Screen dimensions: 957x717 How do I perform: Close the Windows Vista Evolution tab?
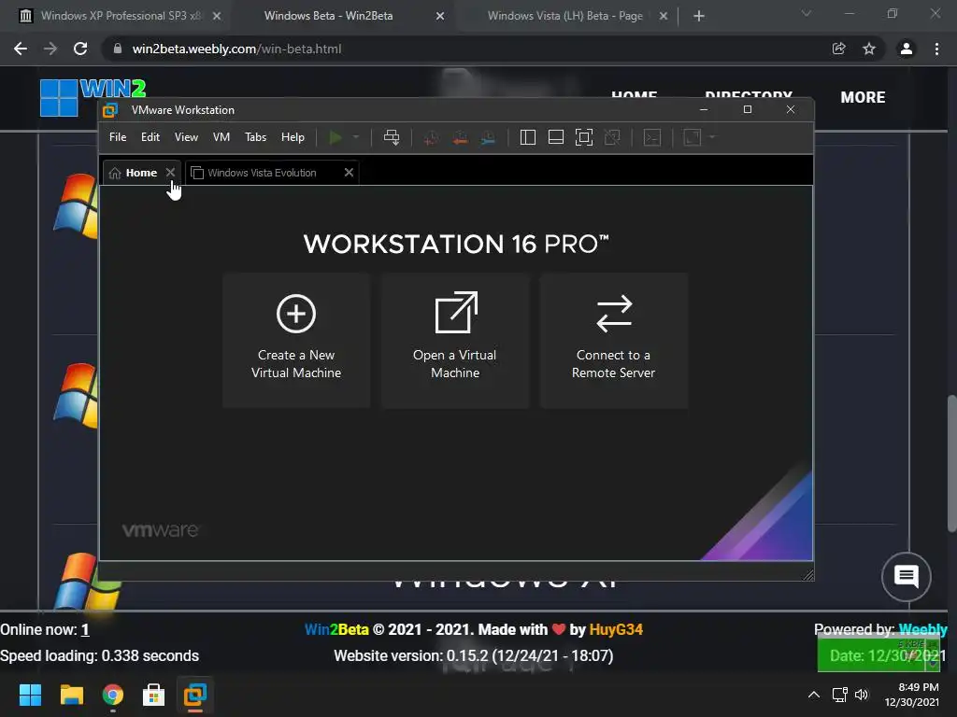pyautogui.click(x=349, y=173)
